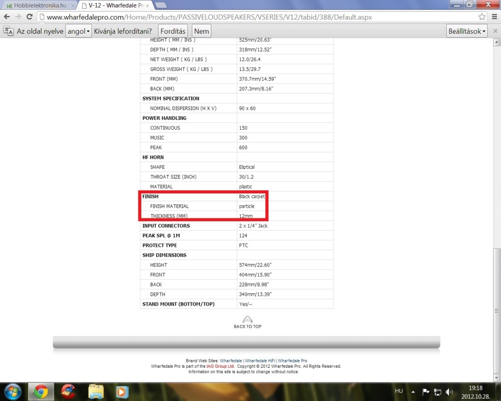
Task: Click the 'INPUT CONNECTORS' label
Action: 166,226
